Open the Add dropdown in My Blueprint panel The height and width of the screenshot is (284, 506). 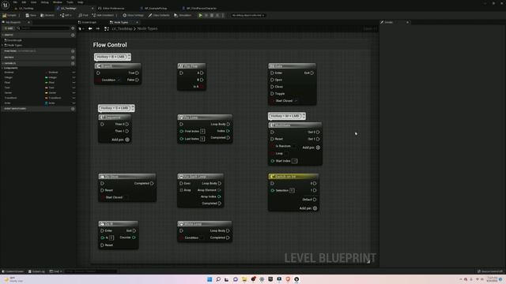point(9,28)
